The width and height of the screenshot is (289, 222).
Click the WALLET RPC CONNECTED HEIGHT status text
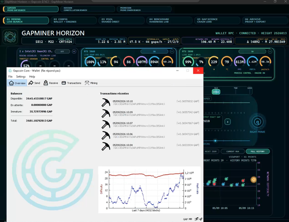click(251, 33)
